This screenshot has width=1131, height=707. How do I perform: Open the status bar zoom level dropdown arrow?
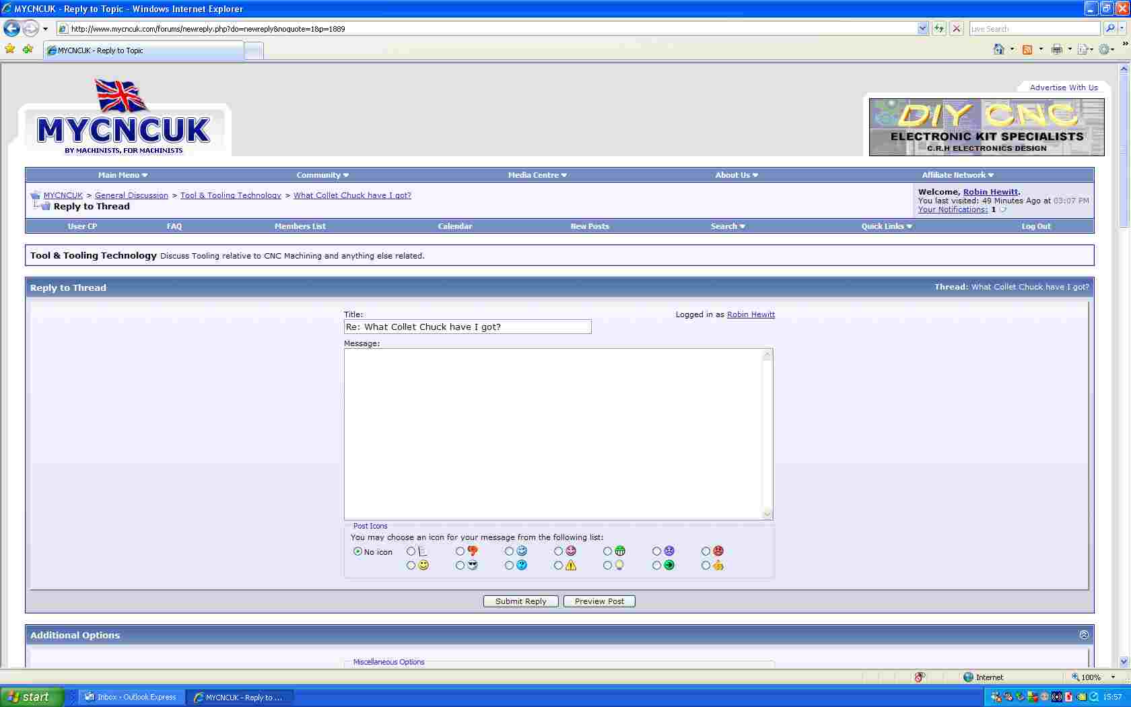(1113, 677)
